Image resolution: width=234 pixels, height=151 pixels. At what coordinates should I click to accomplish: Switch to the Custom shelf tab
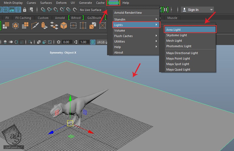[x=43, y=18]
